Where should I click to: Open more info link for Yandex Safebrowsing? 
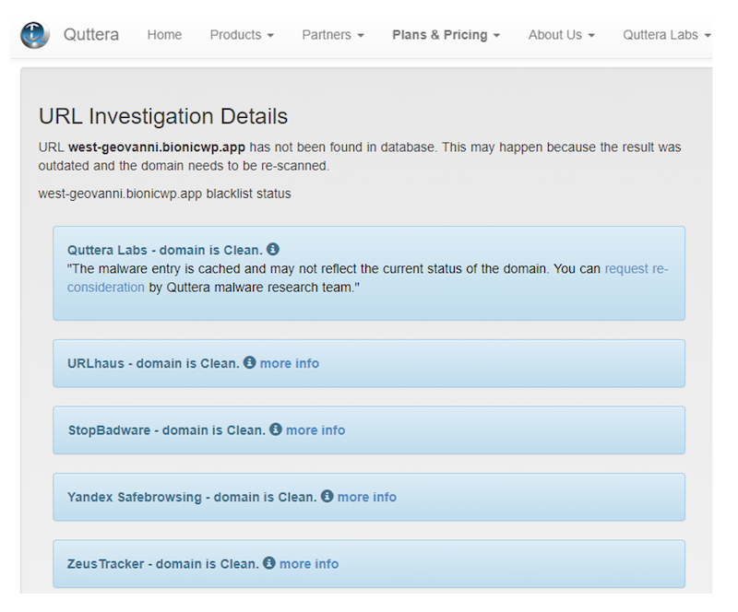(x=366, y=497)
